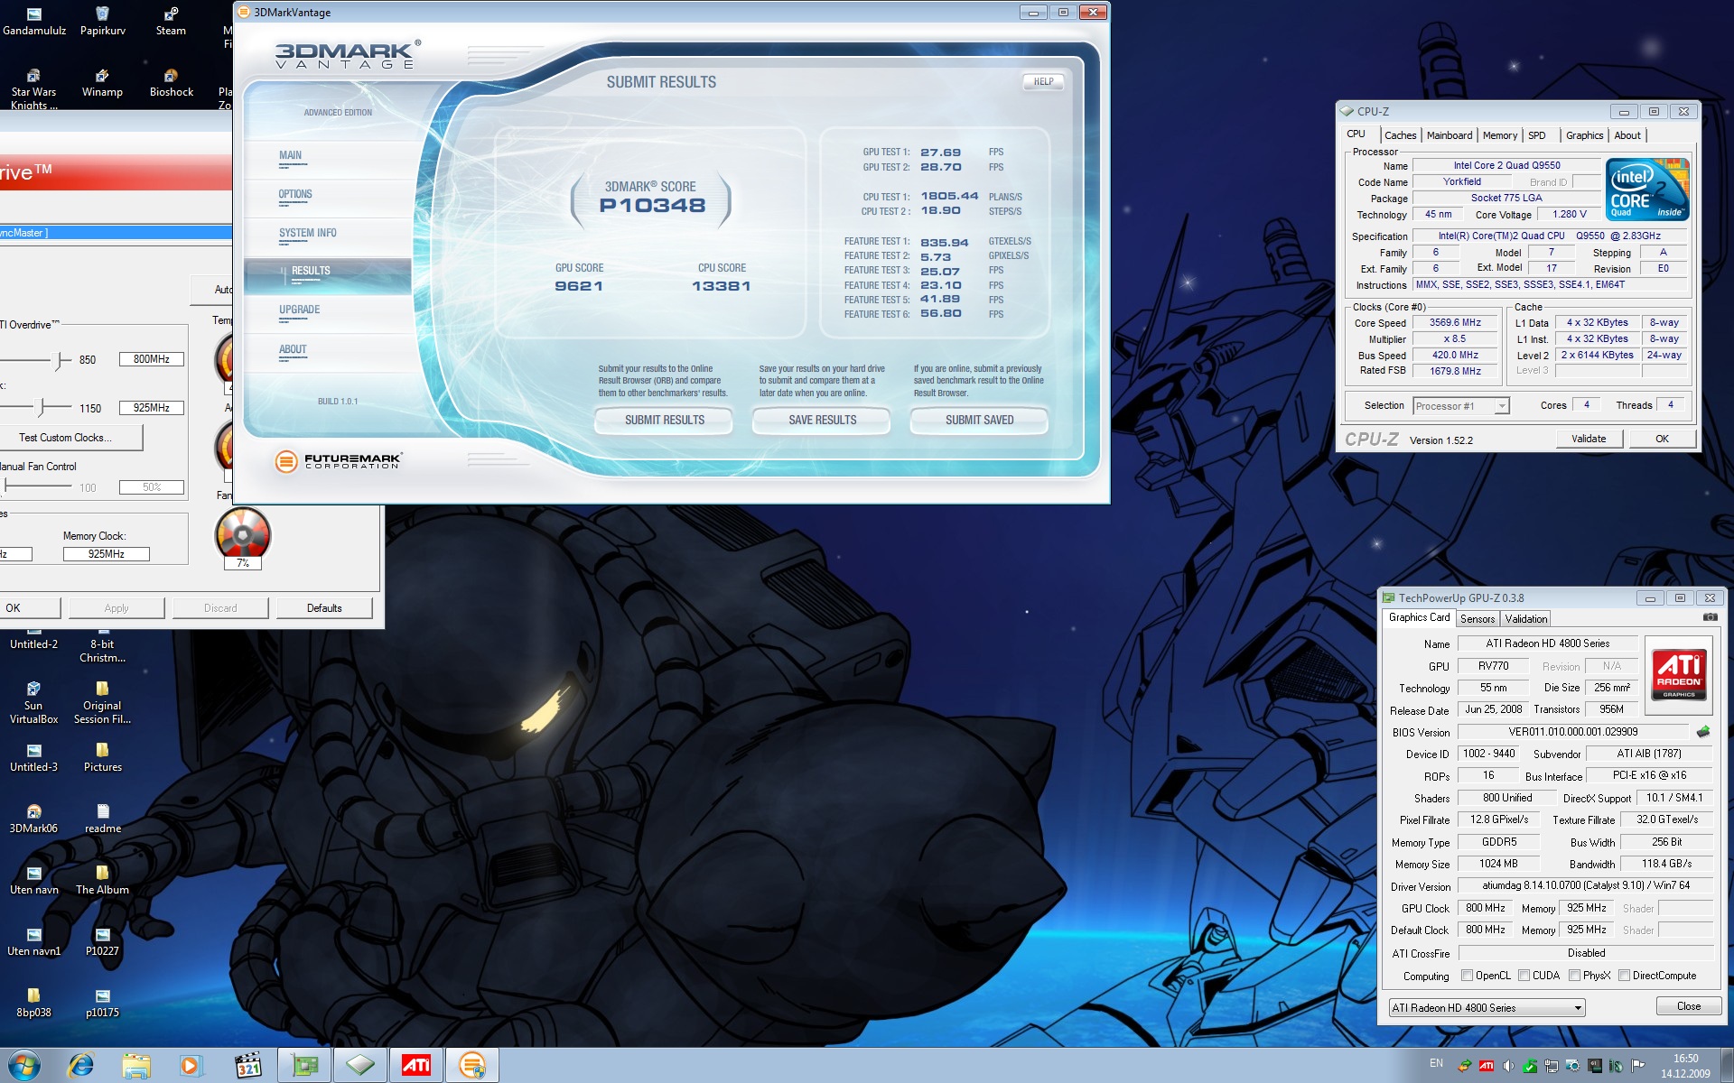
Task: Open the Gandamululz desktop icon
Action: coord(34,21)
